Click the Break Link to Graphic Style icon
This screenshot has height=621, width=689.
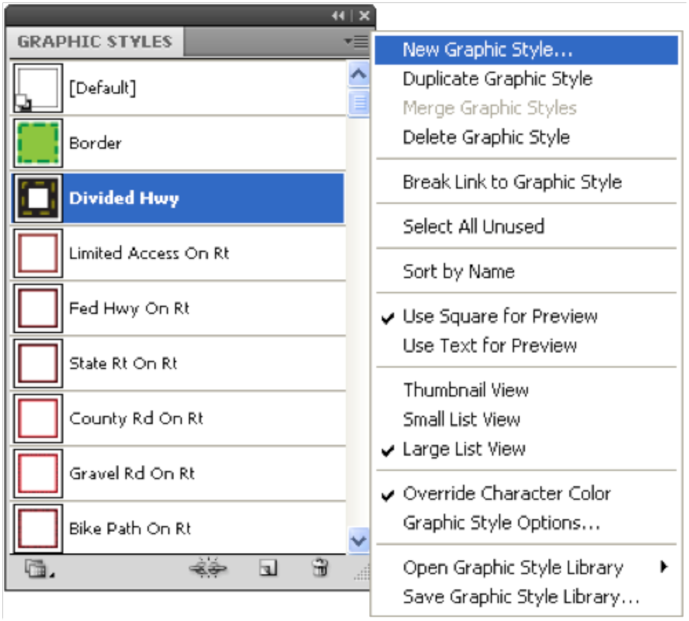pos(208,568)
